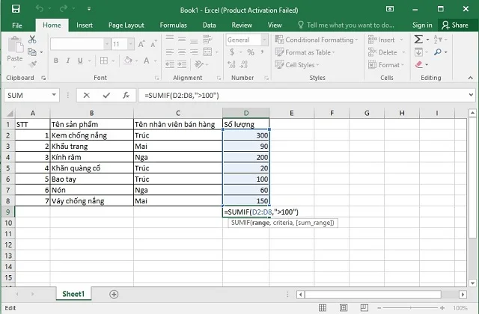Add a new sheet with the plus icon
This screenshot has height=314, width=479.
[x=114, y=294]
